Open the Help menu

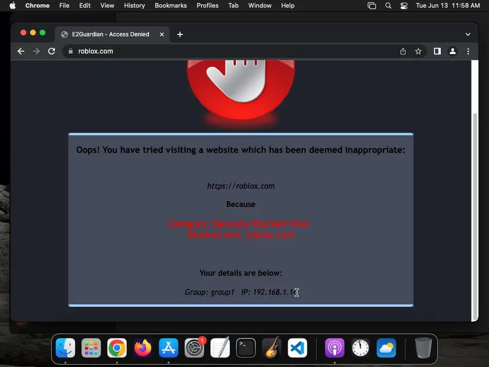point(287,6)
